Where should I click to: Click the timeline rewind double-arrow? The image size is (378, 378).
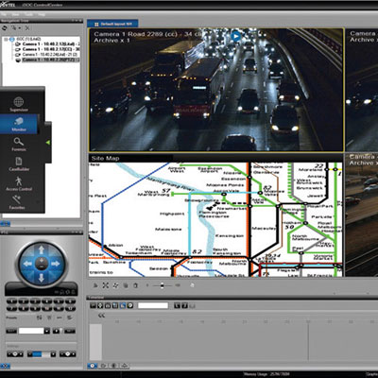pyautogui.click(x=101, y=316)
